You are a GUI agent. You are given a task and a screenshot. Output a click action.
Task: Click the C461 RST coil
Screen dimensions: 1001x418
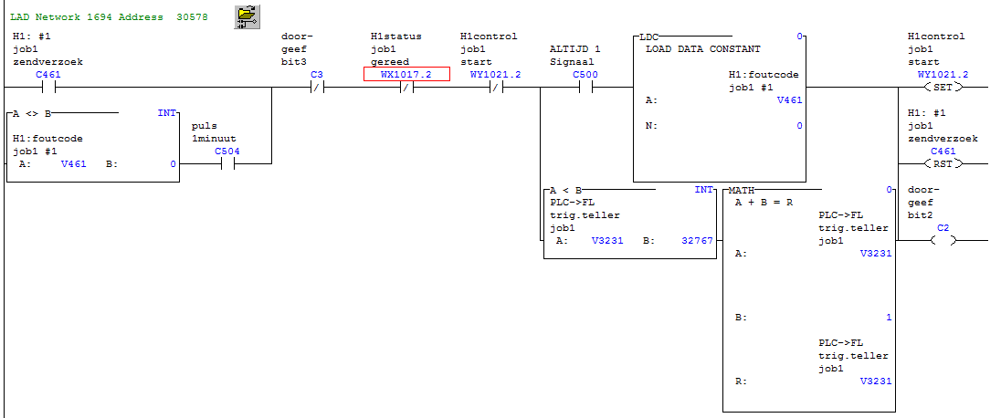pos(943,164)
